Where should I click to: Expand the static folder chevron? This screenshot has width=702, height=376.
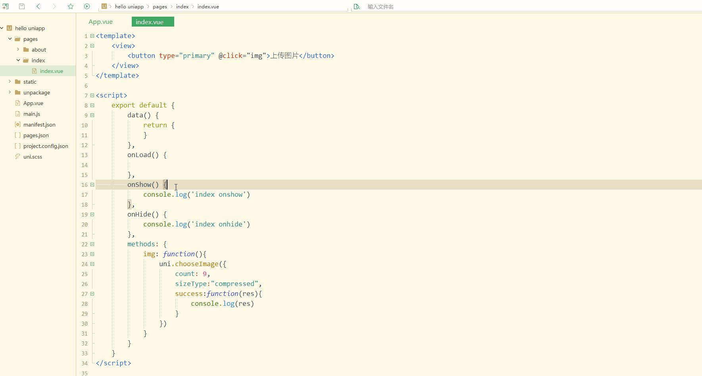[10, 82]
